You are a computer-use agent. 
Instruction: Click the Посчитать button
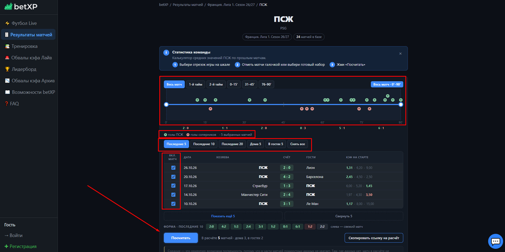click(x=181, y=238)
